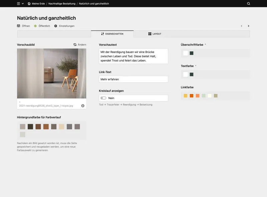Click the green Öffentlich status indicator

[x=36, y=26]
